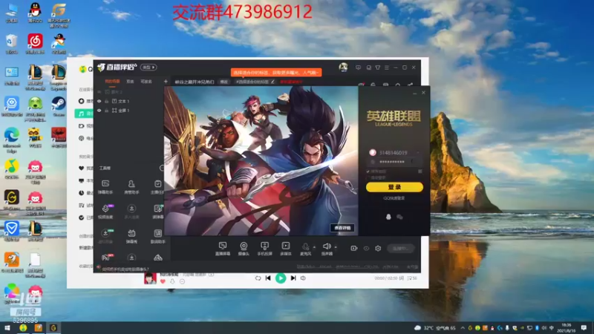Click QQ quick login link
The height and width of the screenshot is (334, 594).
[394, 198]
